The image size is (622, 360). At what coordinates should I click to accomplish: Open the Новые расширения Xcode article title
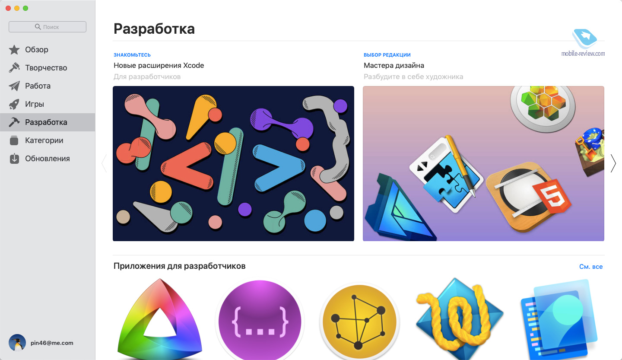point(159,66)
